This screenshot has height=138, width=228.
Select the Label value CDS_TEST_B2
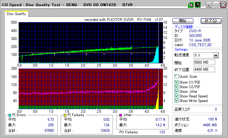click(x=200, y=45)
